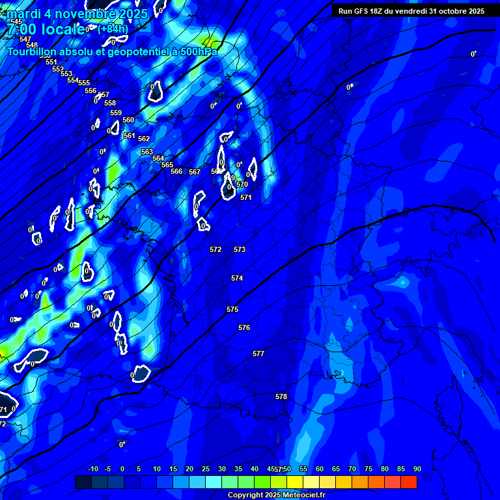500x500 pixels.
Task: Click the Tourbillon absolu et géopotentiel title
Action: tap(112, 51)
